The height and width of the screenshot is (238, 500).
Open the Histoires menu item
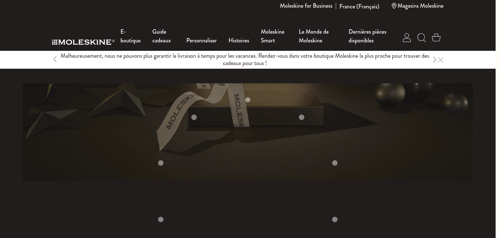coord(239,41)
